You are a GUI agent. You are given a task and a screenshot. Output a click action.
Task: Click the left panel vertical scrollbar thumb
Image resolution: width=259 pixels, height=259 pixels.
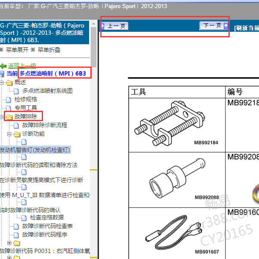click(x=94, y=47)
